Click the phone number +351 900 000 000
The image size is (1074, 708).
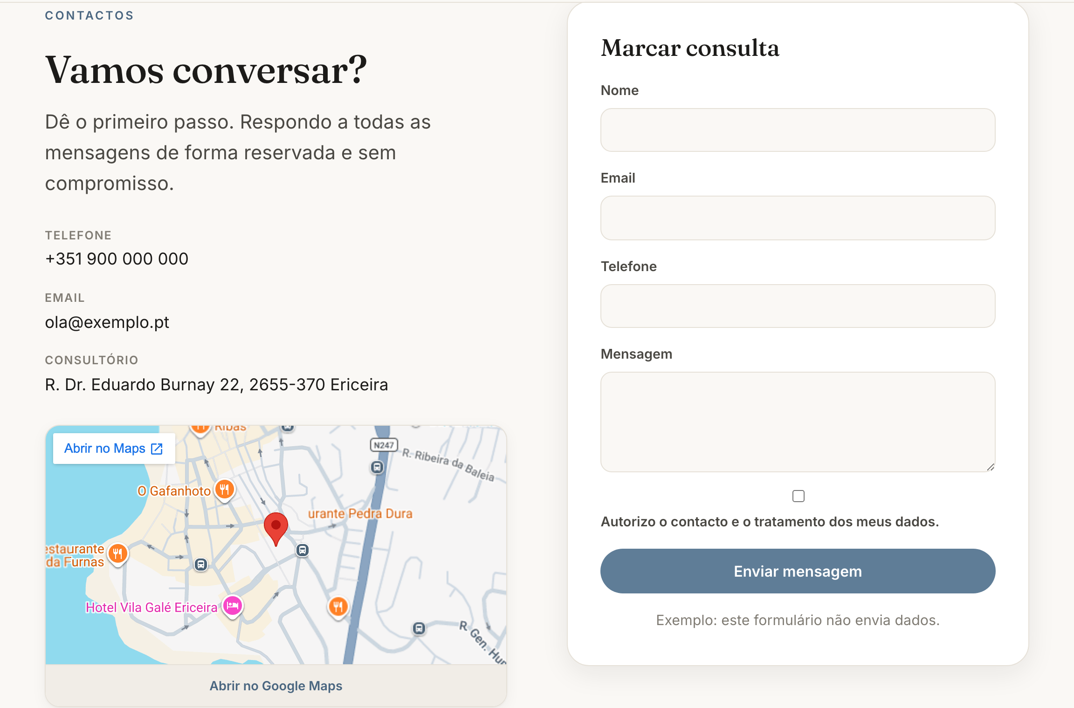(x=117, y=259)
